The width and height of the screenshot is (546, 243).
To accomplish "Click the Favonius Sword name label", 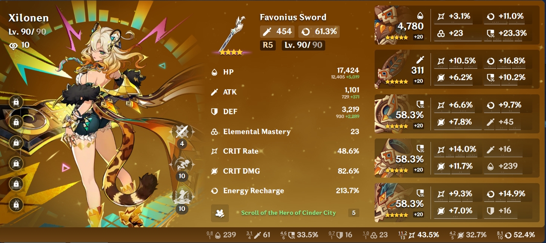I will coord(293,17).
